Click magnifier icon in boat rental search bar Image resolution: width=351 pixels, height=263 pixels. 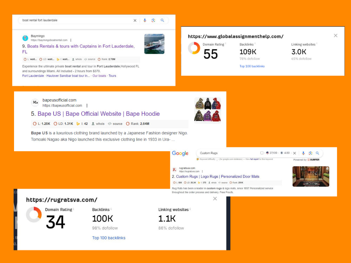pyautogui.click(x=162, y=20)
